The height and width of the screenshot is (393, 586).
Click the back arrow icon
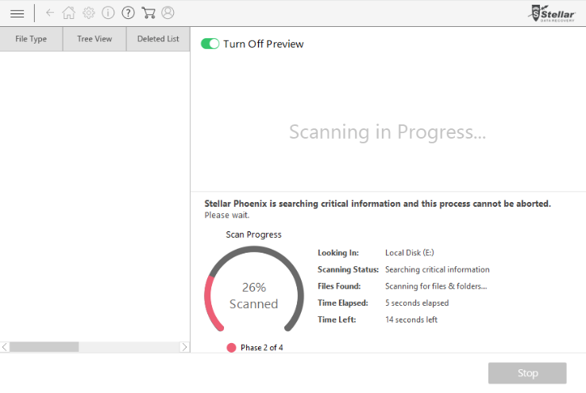(50, 13)
